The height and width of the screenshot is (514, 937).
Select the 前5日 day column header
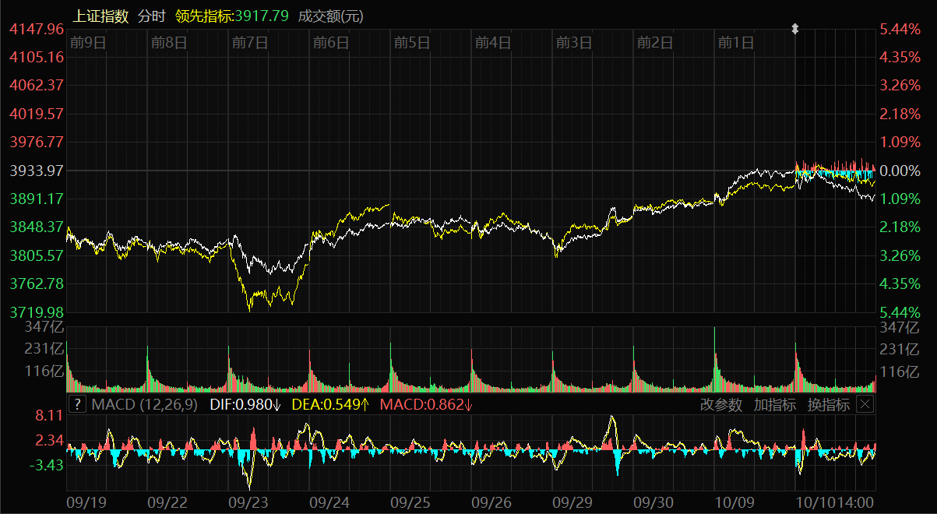tap(412, 43)
